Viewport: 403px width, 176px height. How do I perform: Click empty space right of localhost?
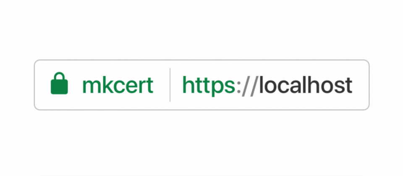[x=360, y=85]
